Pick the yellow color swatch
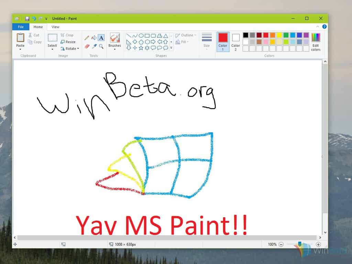 279,35
